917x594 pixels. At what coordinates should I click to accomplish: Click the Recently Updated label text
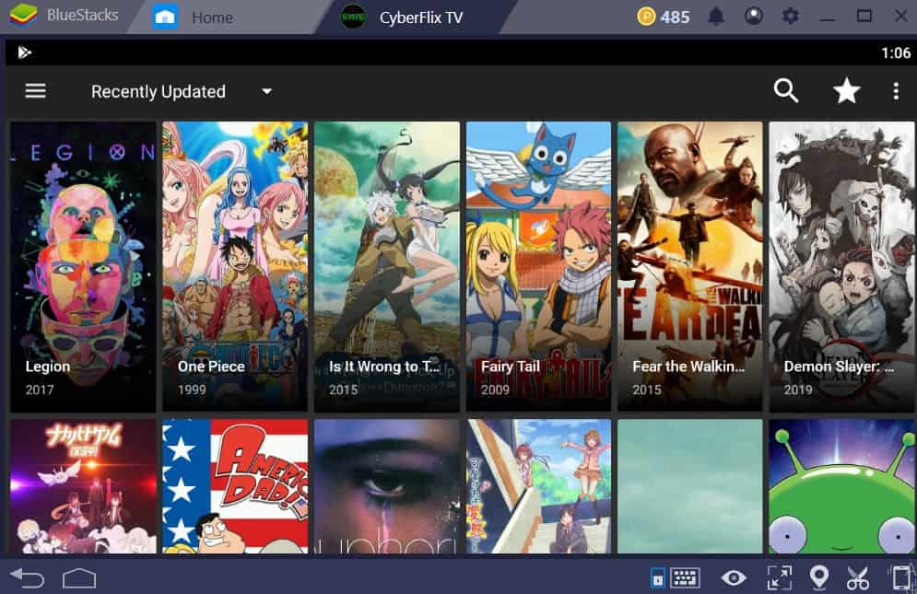159,92
